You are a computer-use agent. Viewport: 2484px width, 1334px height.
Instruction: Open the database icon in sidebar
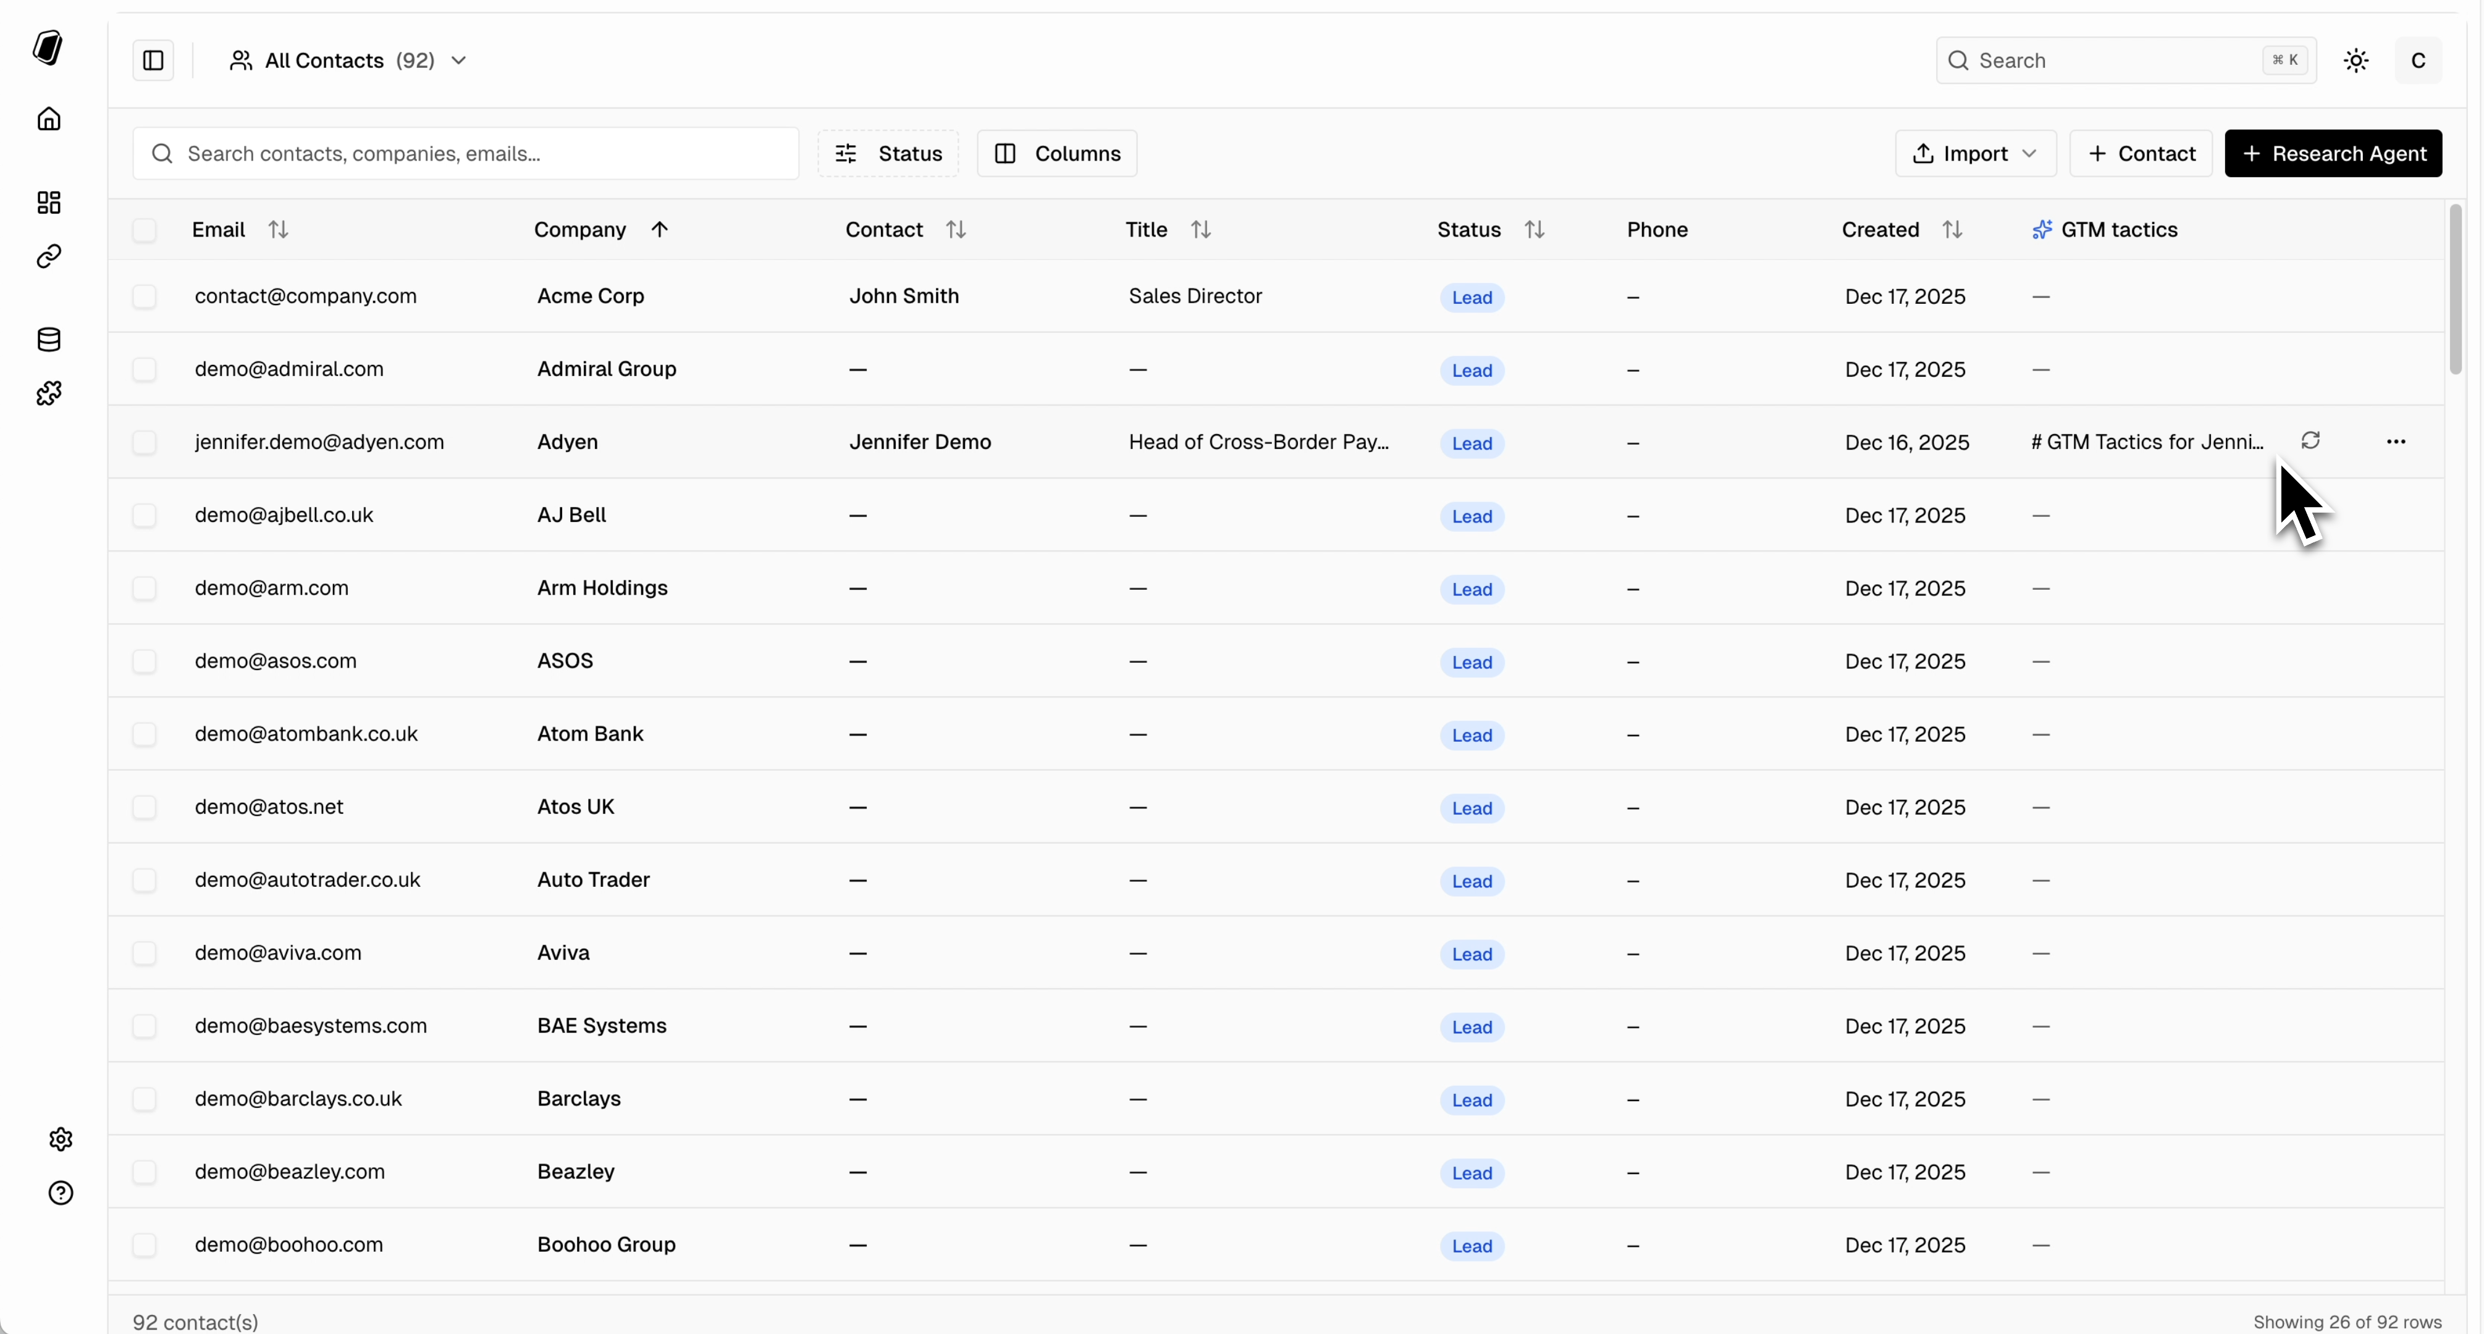pyautogui.click(x=49, y=339)
